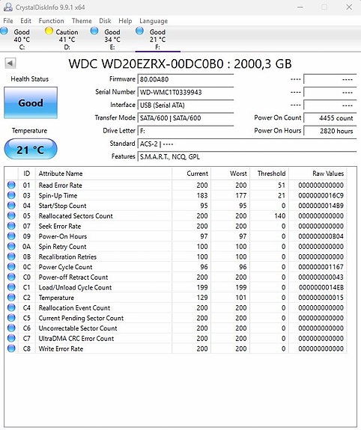Click raw value 0000000014EB for Load/Unload Cycle
The height and width of the screenshot is (430, 361).
(x=321, y=287)
